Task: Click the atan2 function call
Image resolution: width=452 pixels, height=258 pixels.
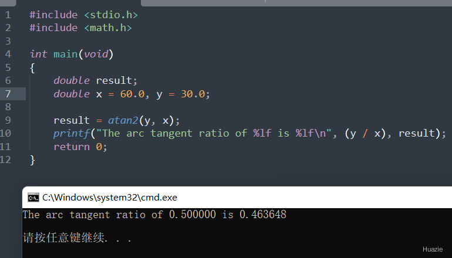Action: click(x=123, y=120)
